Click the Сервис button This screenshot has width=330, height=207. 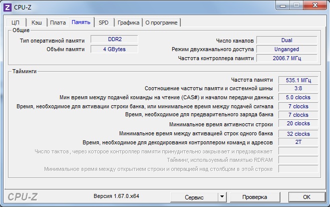click(194, 197)
